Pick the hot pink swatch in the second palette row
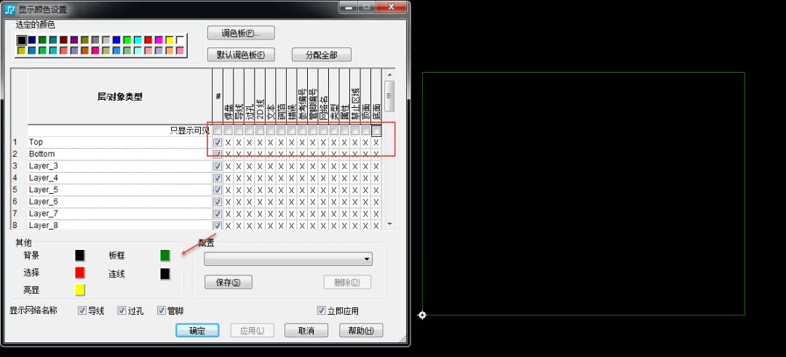 pyautogui.click(x=95, y=50)
